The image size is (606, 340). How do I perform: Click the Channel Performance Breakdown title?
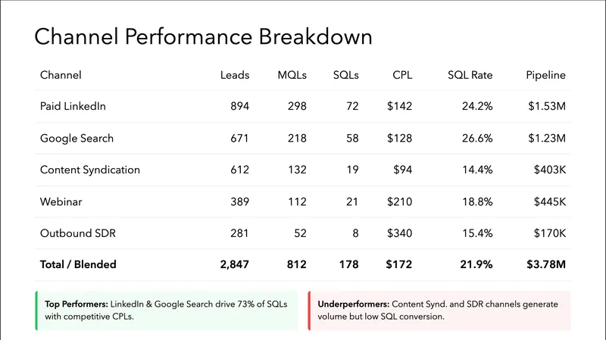(204, 36)
